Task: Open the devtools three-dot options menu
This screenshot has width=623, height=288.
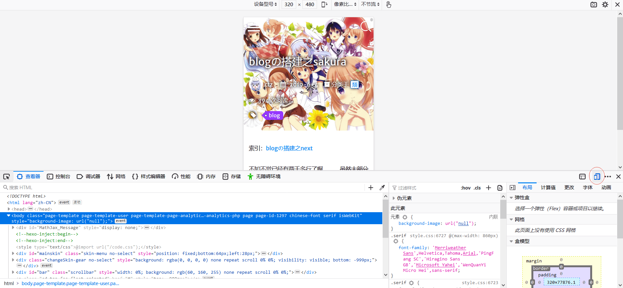Action: coord(608,177)
